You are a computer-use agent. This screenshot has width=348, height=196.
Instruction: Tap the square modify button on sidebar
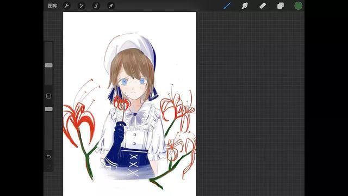pyautogui.click(x=48, y=96)
